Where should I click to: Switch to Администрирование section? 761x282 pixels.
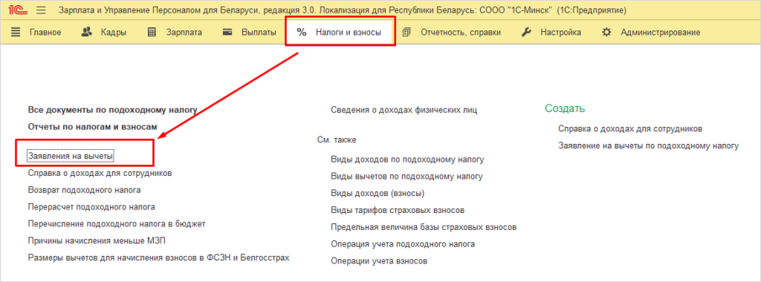(660, 33)
